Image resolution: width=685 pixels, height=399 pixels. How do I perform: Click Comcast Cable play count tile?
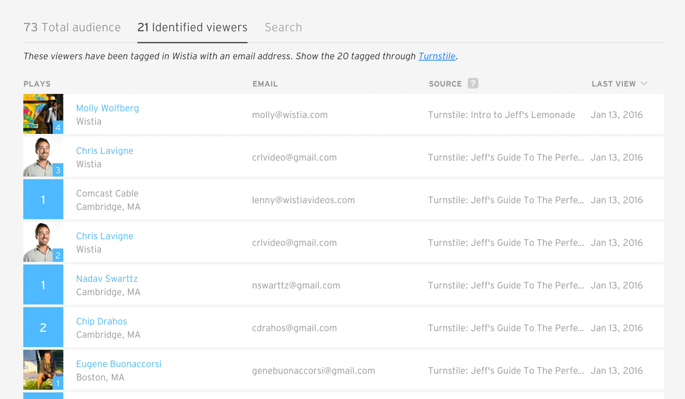43,199
